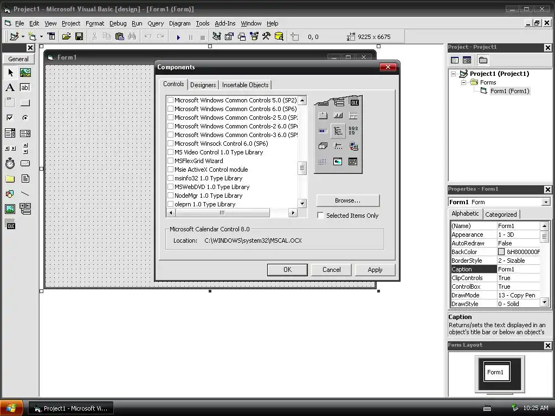Click component list scroll up arrow
The width and height of the screenshot is (555, 416).
pos(302,100)
